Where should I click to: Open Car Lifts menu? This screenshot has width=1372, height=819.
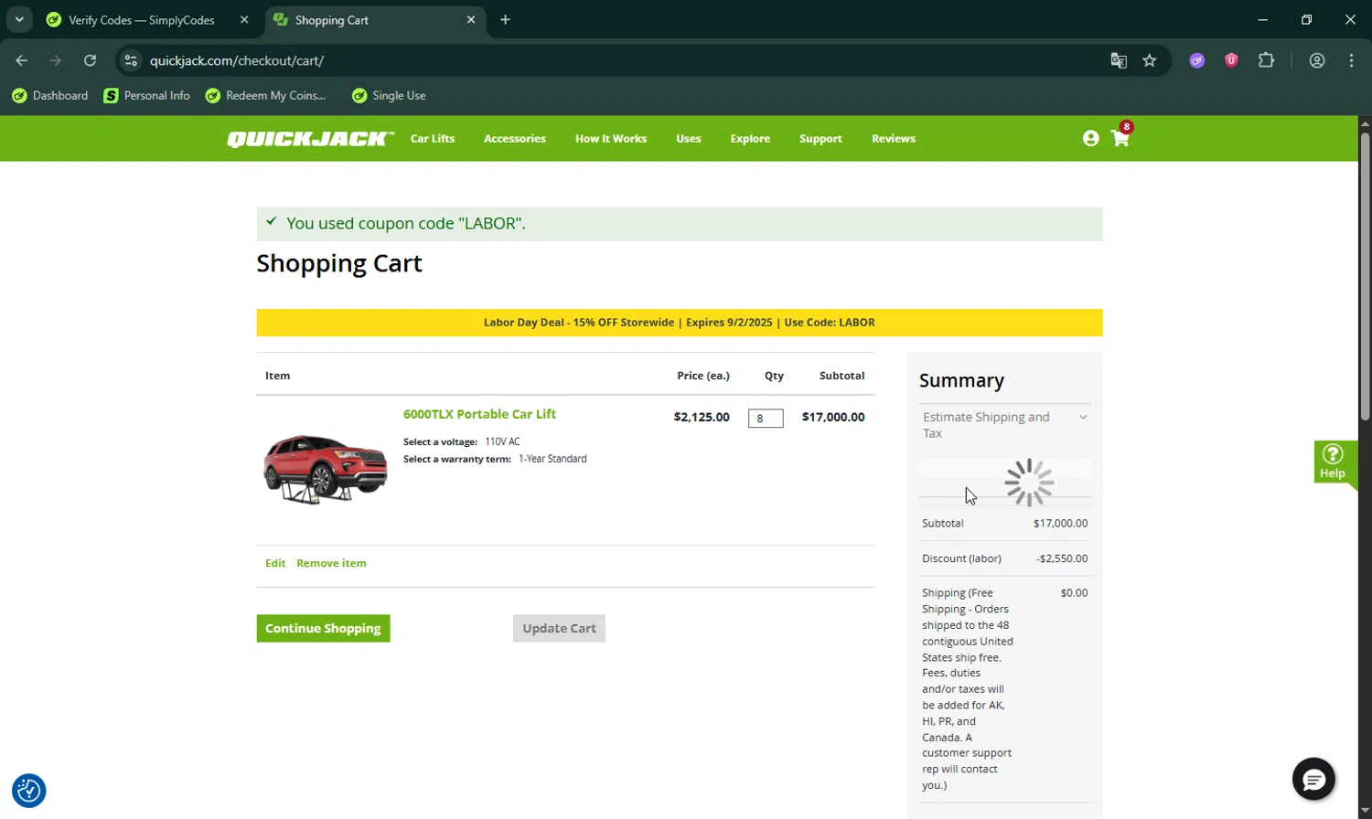[433, 139]
